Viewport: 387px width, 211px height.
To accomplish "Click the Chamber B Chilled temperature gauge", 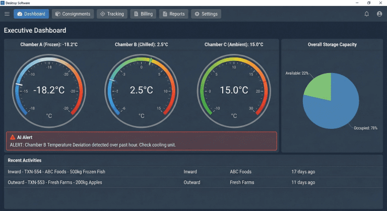I will point(141,90).
